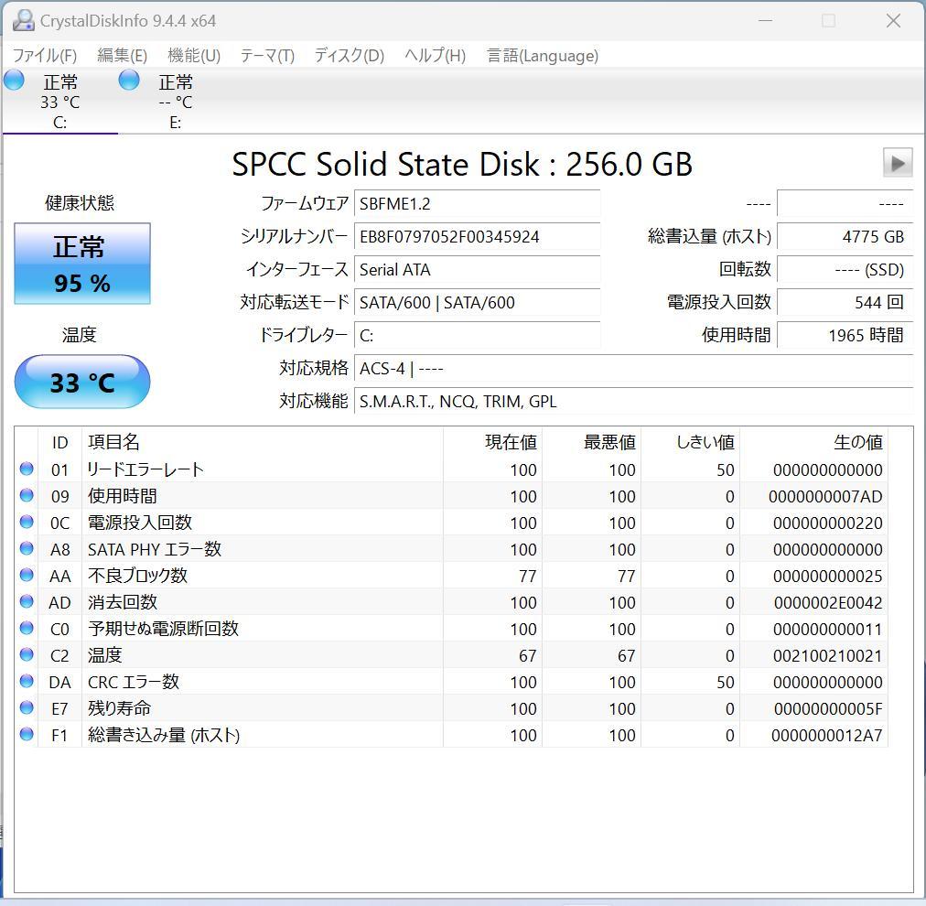
Task: Select the C: drive tab
Action: 59,101
